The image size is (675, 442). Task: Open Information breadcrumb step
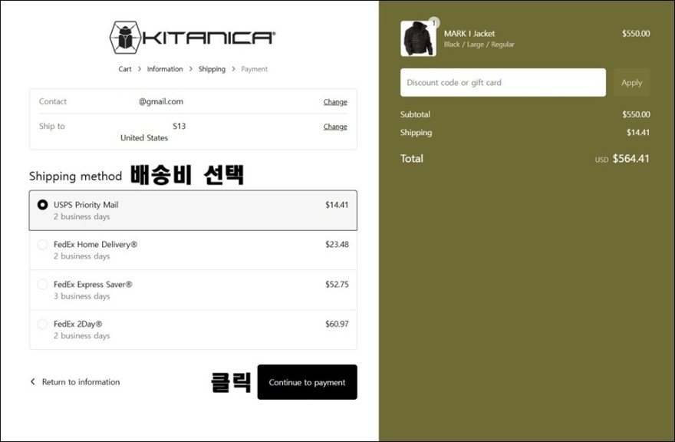(165, 69)
